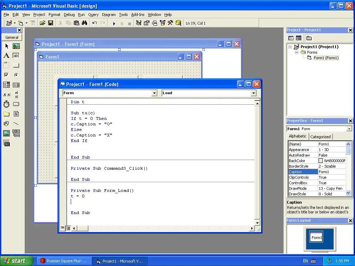Open Add Form dropdown arrow
355x266 pixels.
coord(26,23)
